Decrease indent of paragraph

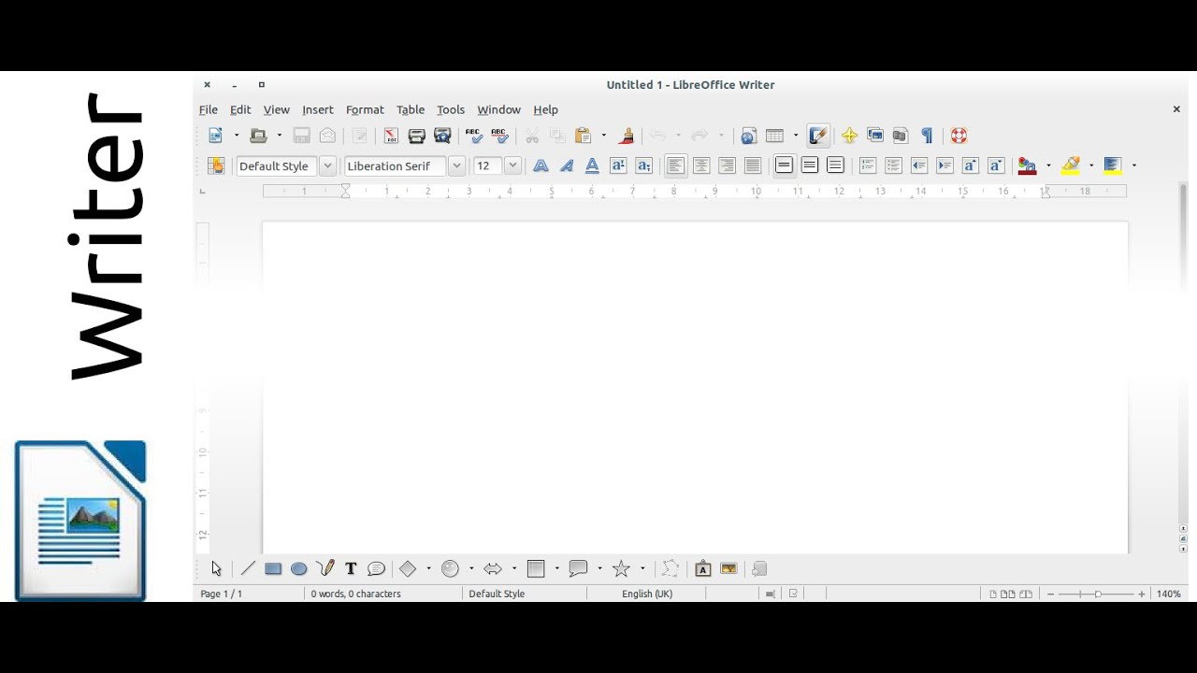919,165
